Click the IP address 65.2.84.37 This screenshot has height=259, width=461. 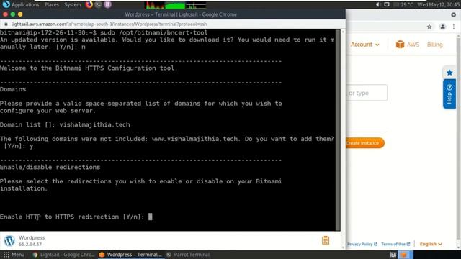pyautogui.click(x=30, y=245)
